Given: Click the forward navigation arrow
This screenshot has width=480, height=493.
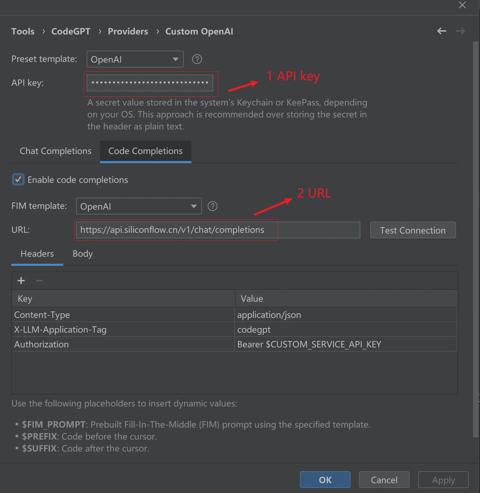Looking at the screenshot, I should click(x=461, y=31).
